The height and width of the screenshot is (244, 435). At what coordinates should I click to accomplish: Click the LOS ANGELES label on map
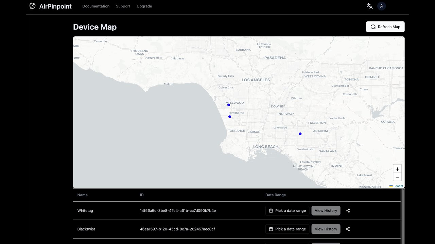[256, 80]
